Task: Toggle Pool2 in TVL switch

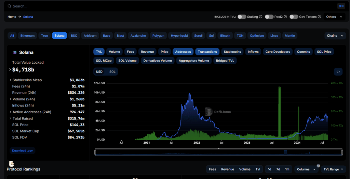Action: (x=269, y=17)
